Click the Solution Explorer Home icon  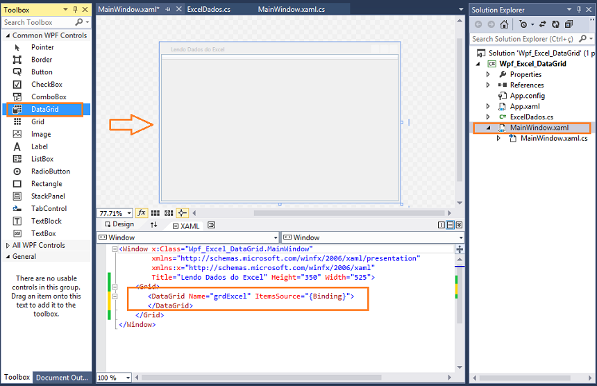pos(504,24)
